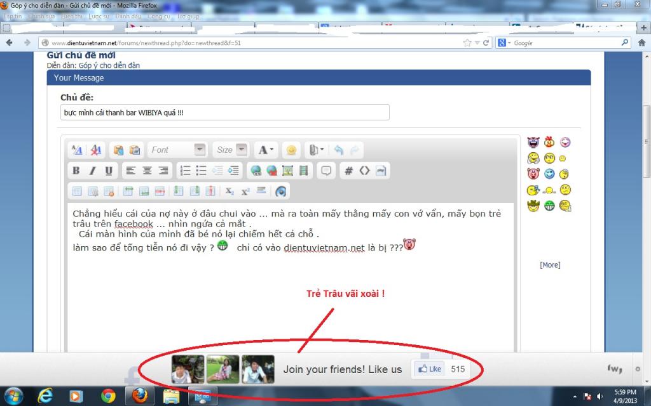Wrap selection in quote bubble tag
The width and height of the screenshot is (651, 406).
coord(326,170)
